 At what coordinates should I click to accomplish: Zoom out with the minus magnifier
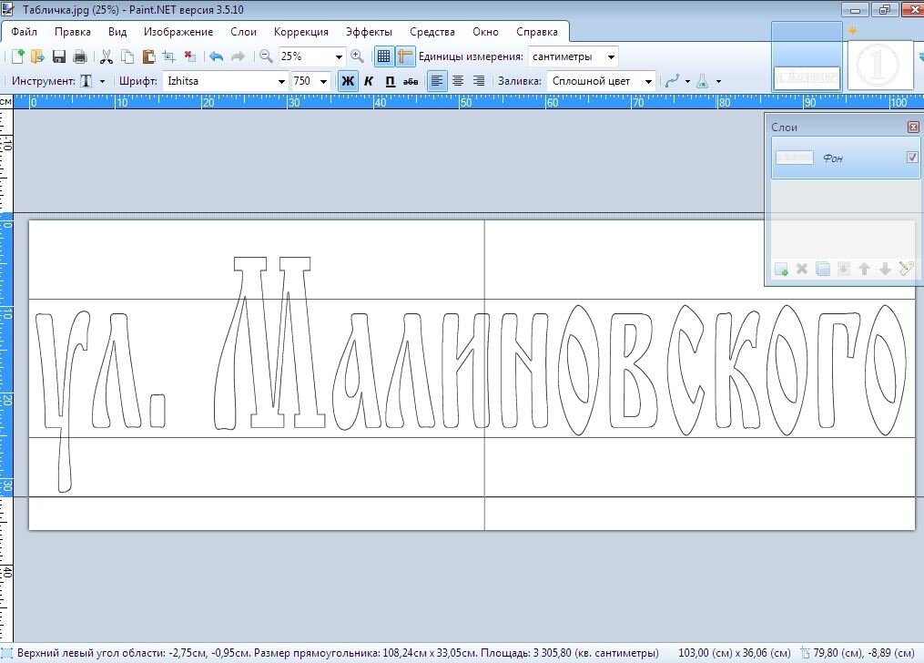[x=266, y=56]
